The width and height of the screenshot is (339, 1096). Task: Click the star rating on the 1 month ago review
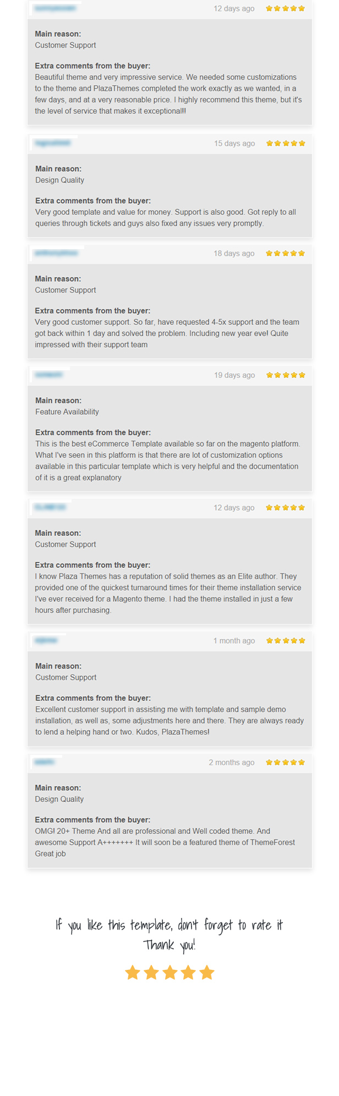point(286,641)
